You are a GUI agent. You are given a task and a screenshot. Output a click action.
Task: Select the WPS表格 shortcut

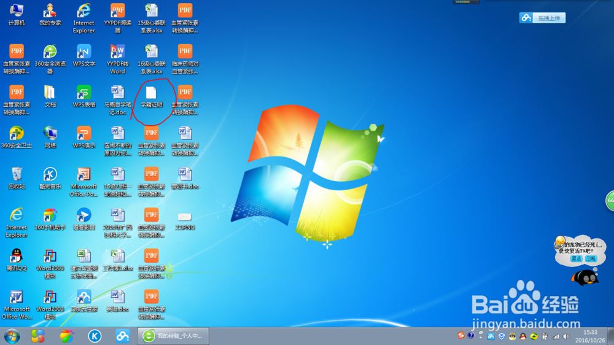(x=84, y=96)
